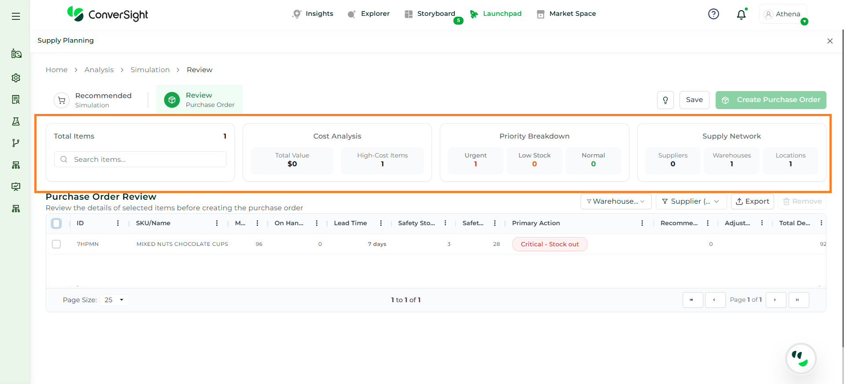Viewport: 844px width, 384px height.
Task: Open the Page Size dropdown
Action: [114, 300]
